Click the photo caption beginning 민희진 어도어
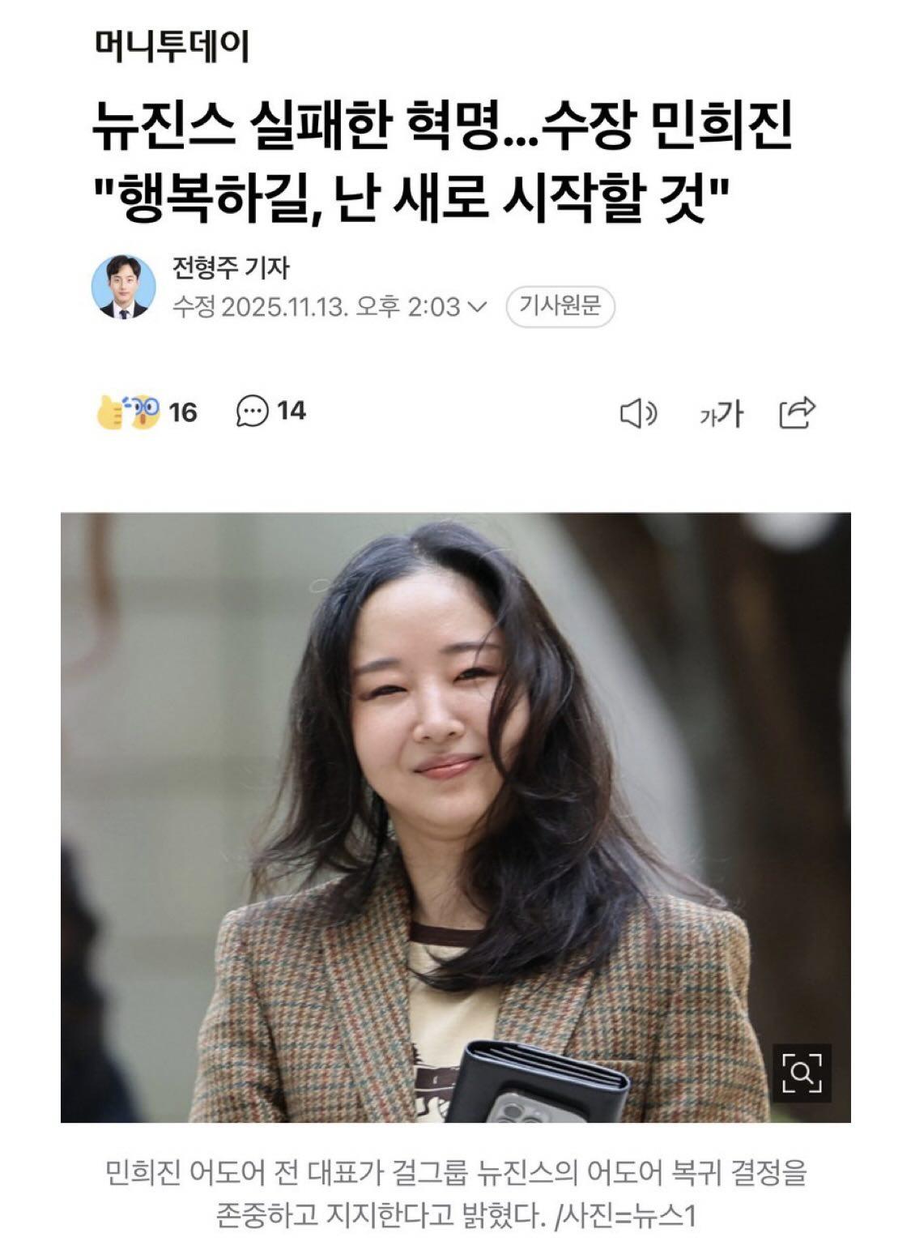 click(x=456, y=1193)
